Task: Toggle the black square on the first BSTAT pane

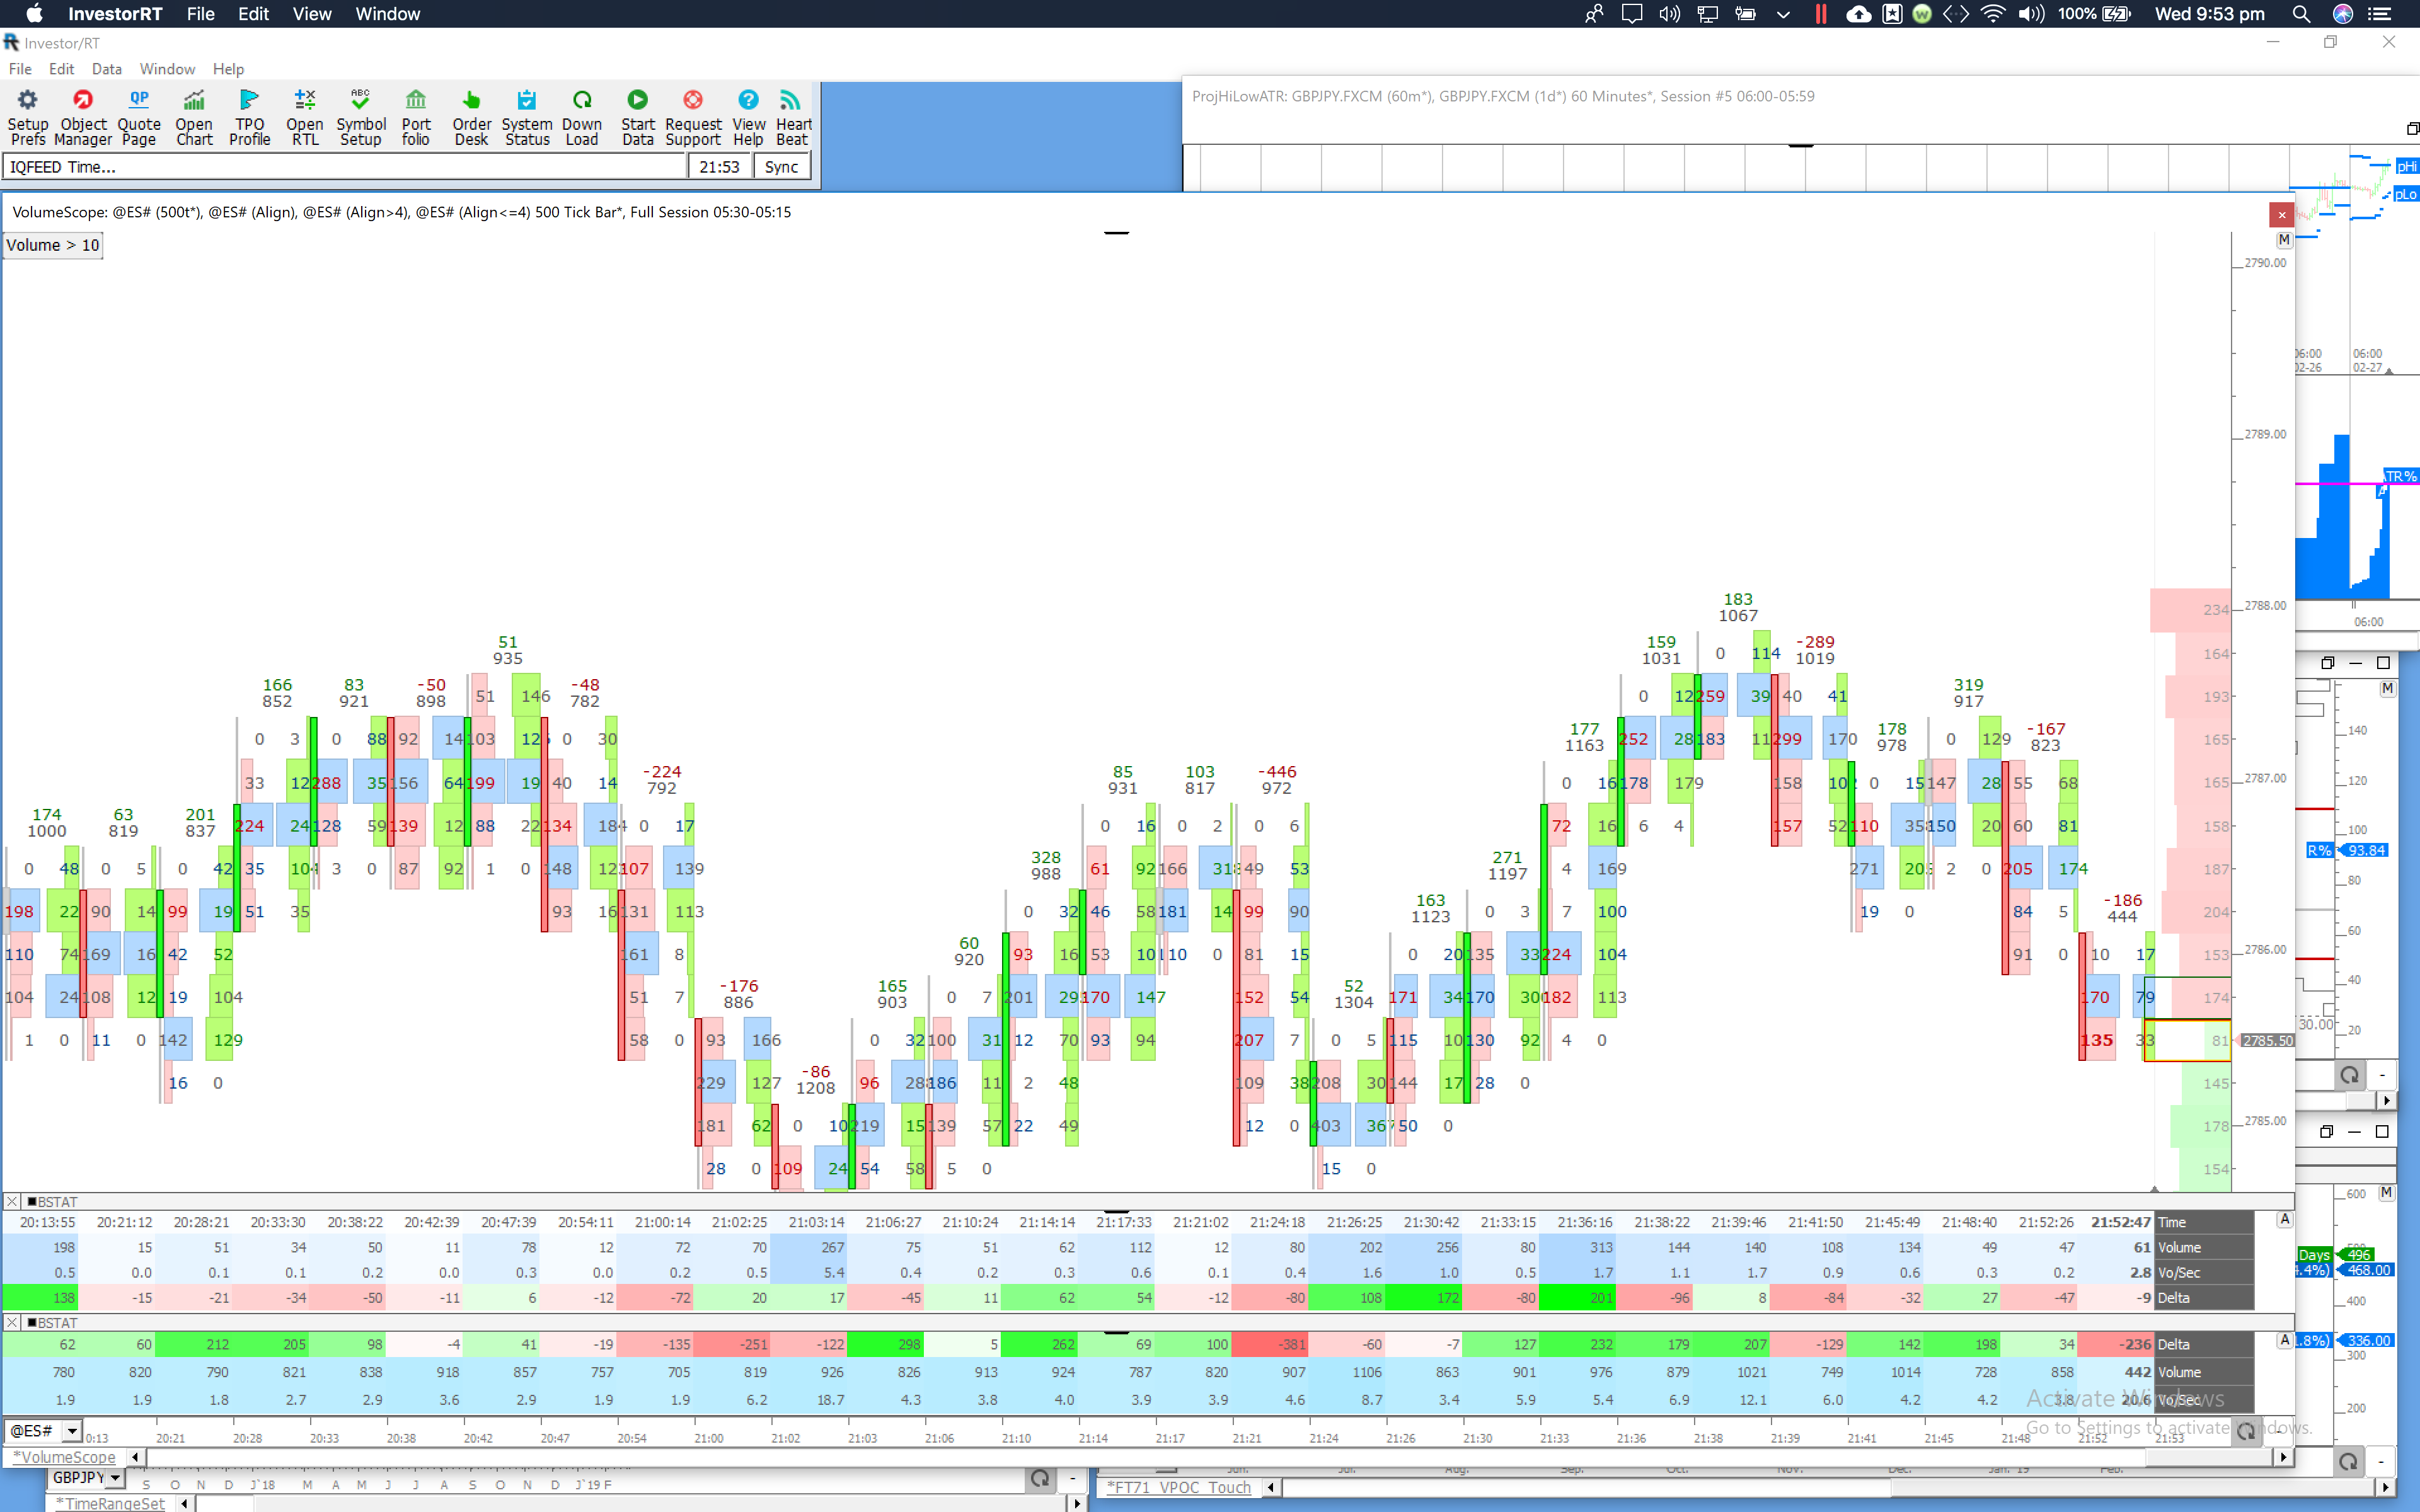Action: pos(32,1202)
